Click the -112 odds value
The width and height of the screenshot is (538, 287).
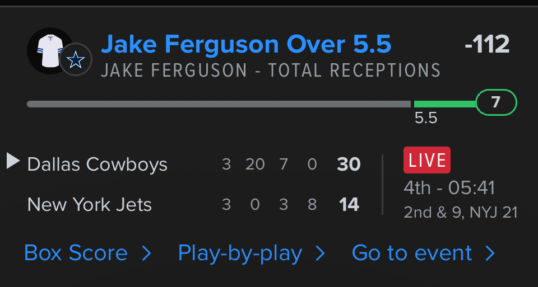tap(486, 45)
